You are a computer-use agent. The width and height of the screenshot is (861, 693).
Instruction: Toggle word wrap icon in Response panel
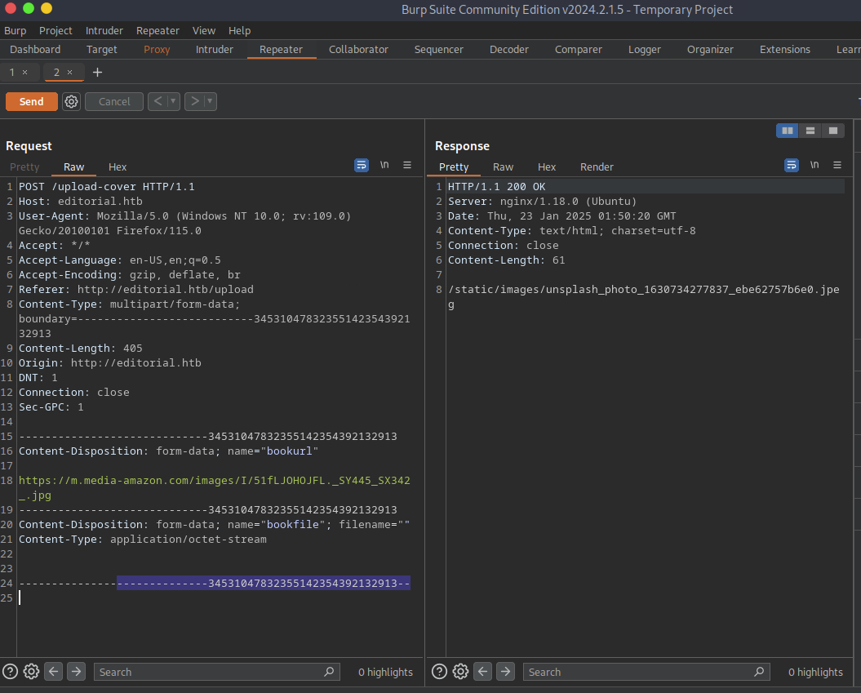pos(791,165)
